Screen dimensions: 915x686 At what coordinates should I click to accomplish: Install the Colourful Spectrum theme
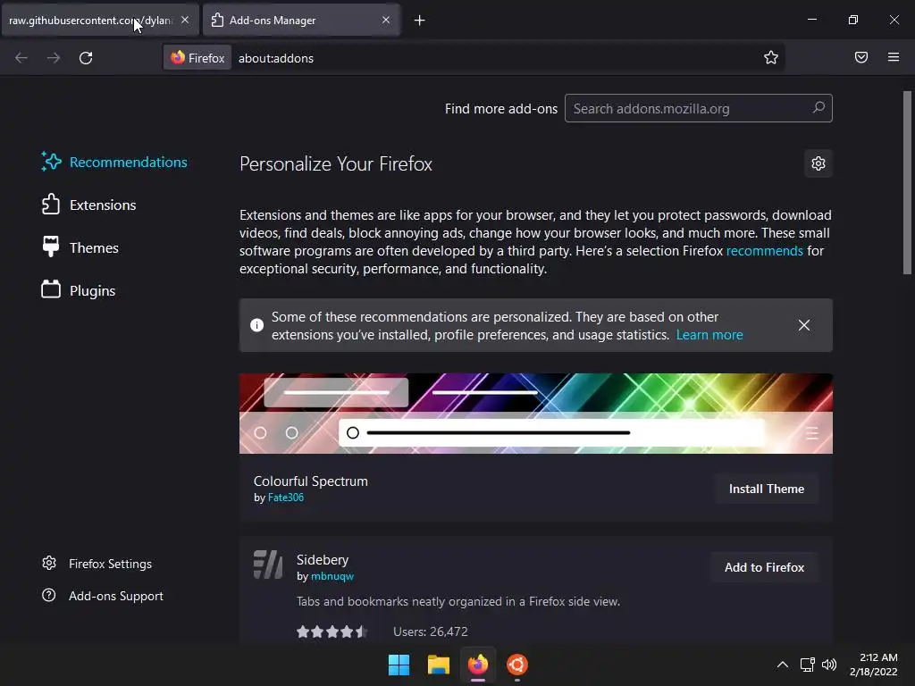coord(766,489)
